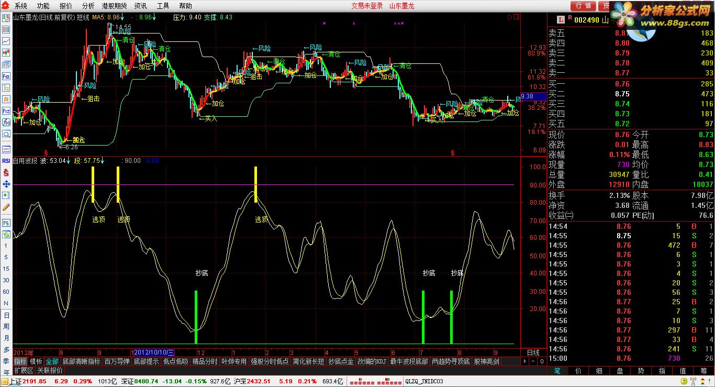This screenshot has width=715, height=387.
Task: Choose 底部提示 indicator tab
Action: 146,361
